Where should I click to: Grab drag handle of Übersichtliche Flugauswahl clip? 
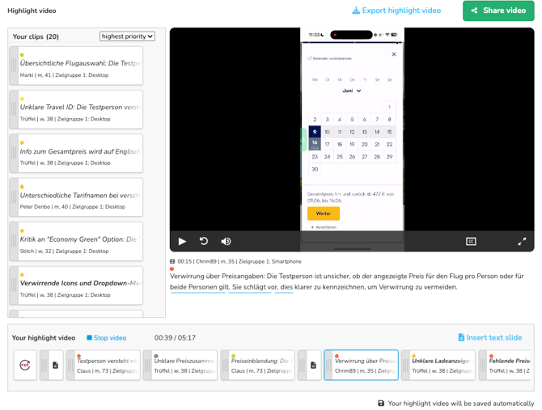pyautogui.click(x=14, y=66)
